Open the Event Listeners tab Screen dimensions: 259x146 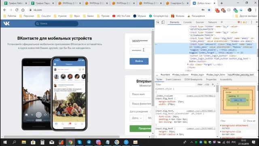coord(173,79)
